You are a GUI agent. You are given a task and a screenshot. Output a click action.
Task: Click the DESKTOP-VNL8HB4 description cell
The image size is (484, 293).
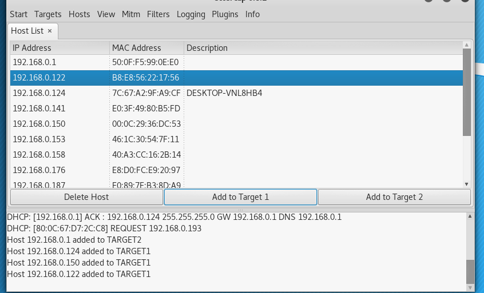click(224, 93)
